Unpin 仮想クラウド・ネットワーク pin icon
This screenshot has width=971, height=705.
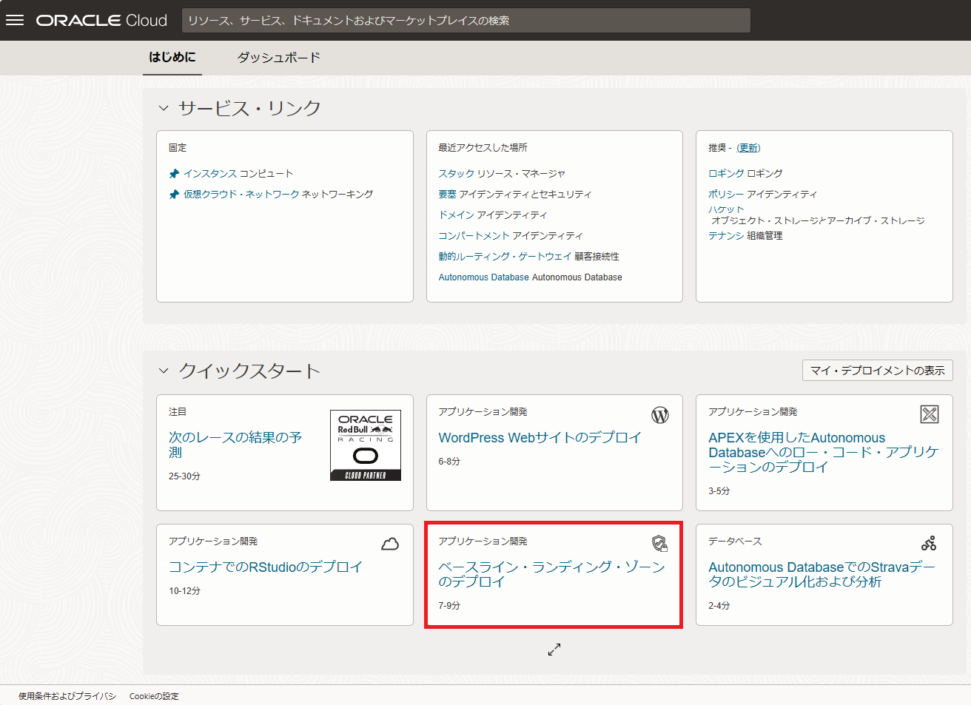click(x=174, y=195)
